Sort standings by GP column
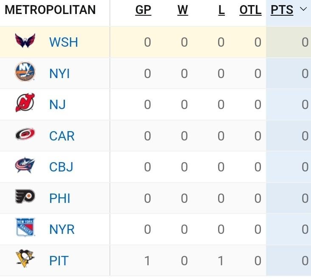The width and height of the screenshot is (311, 278). tap(143, 10)
